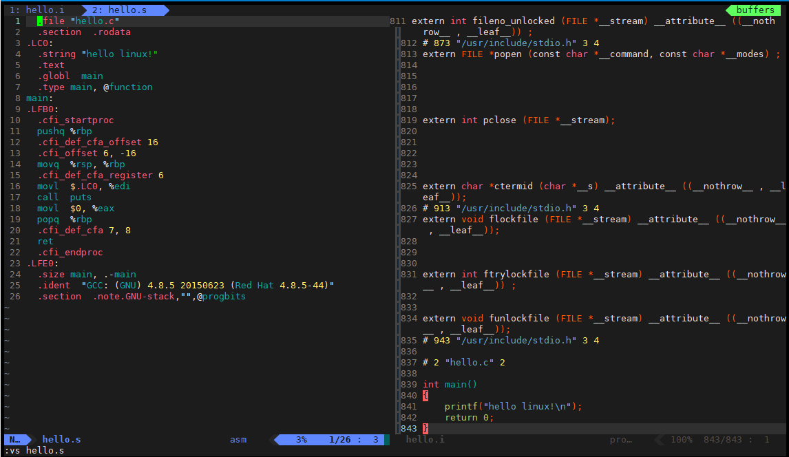Click the highlighted opening brace on line 840
789x457 pixels.
[425, 397]
